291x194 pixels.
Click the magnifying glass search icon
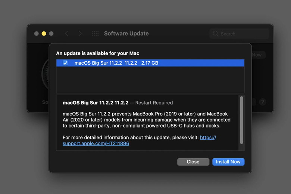pos(215,34)
